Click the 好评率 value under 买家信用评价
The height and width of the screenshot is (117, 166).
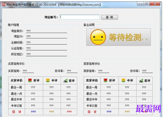72,71
